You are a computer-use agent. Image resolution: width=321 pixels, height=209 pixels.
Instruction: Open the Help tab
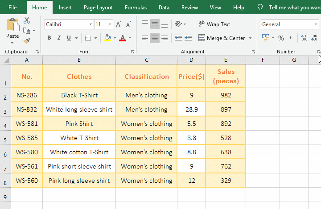coord(239,8)
